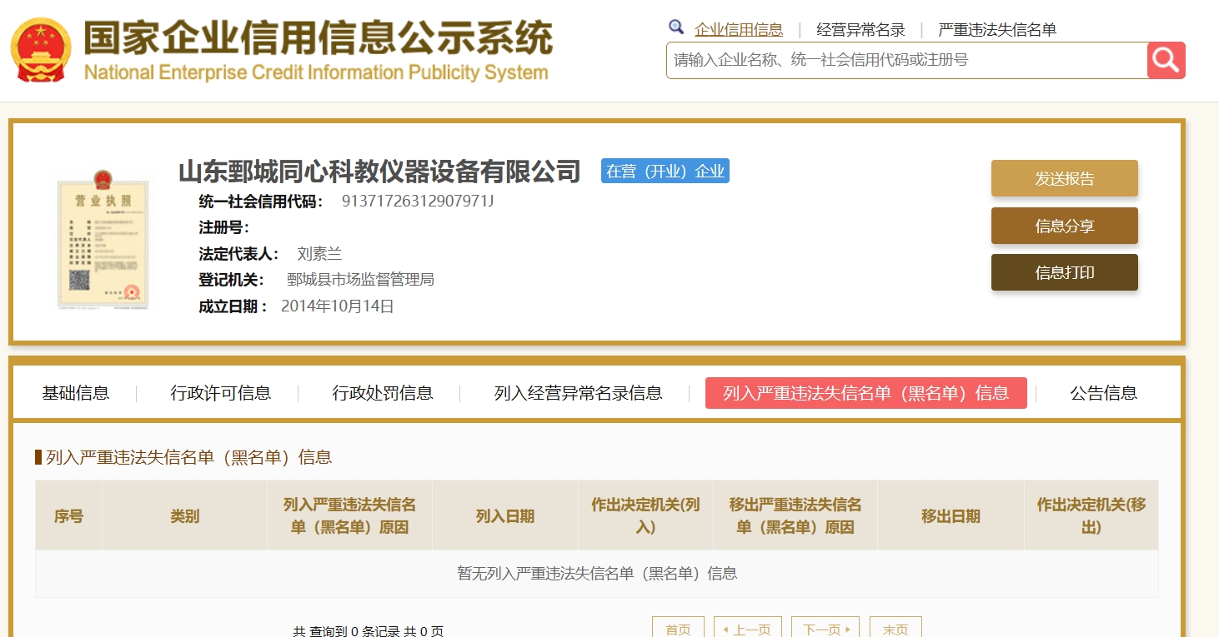Click the 成立日期 label
The height and width of the screenshot is (637, 1219).
[x=233, y=306]
